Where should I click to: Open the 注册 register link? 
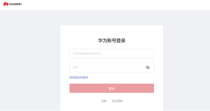click(104, 101)
